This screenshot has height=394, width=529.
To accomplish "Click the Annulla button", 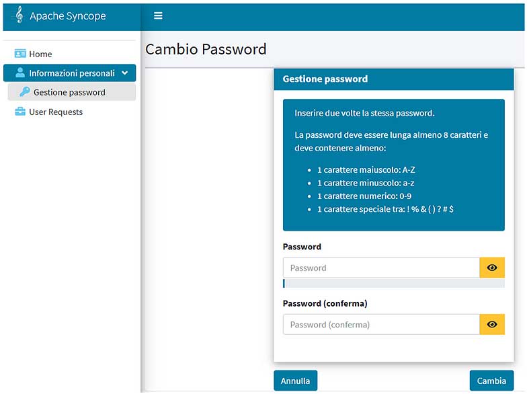I will pos(296,381).
